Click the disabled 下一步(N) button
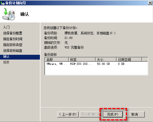Viewport: 153px width, 122px height. pos(90,114)
